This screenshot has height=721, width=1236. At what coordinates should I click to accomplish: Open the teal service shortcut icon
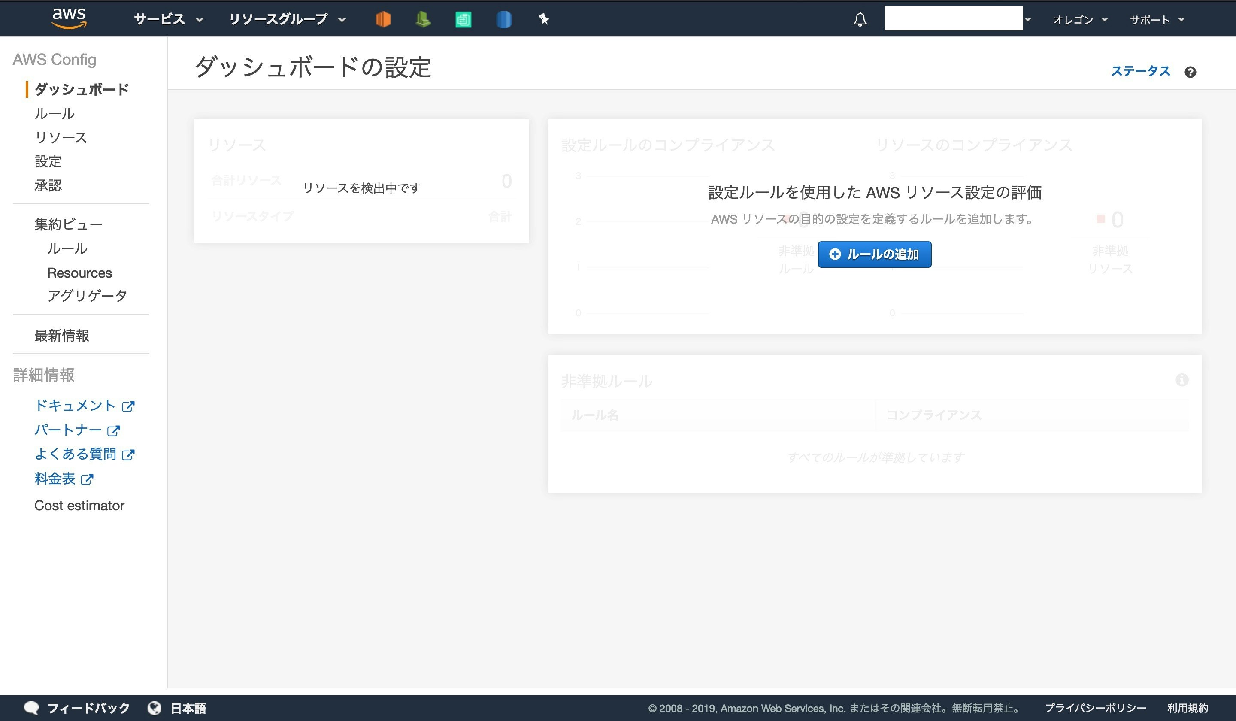pos(463,20)
